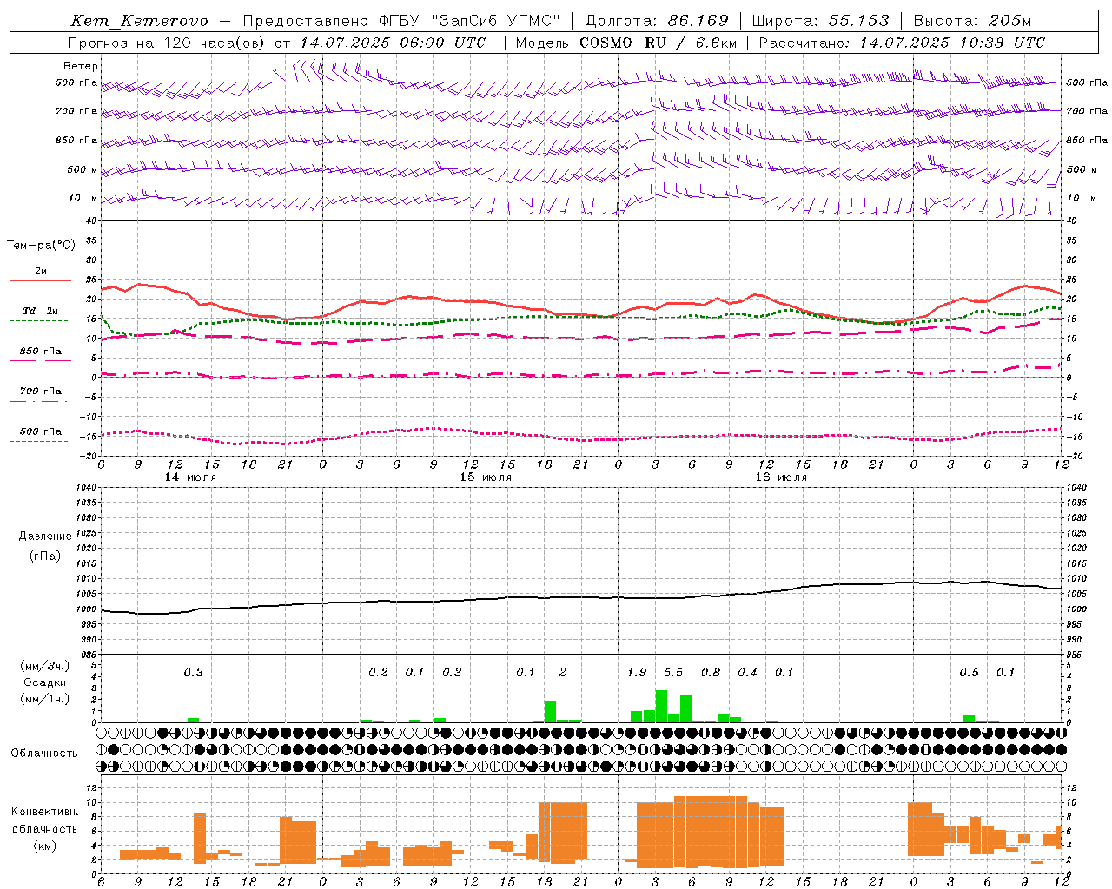Image resolution: width=1112 pixels, height=889 pixels.
Task: Click the 0.8 precipitation amount value
Action: (x=711, y=673)
